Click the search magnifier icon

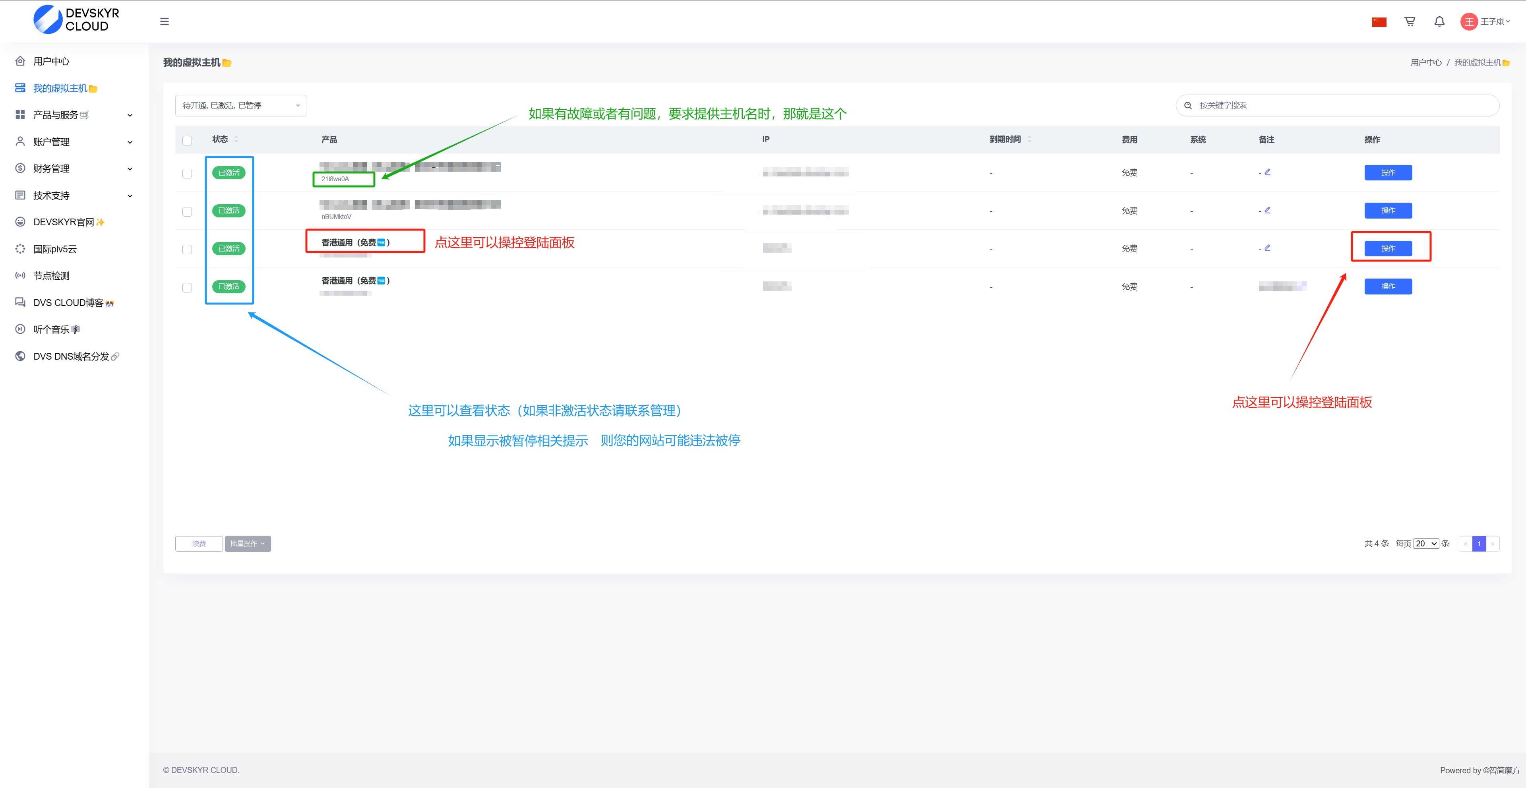1188,105
